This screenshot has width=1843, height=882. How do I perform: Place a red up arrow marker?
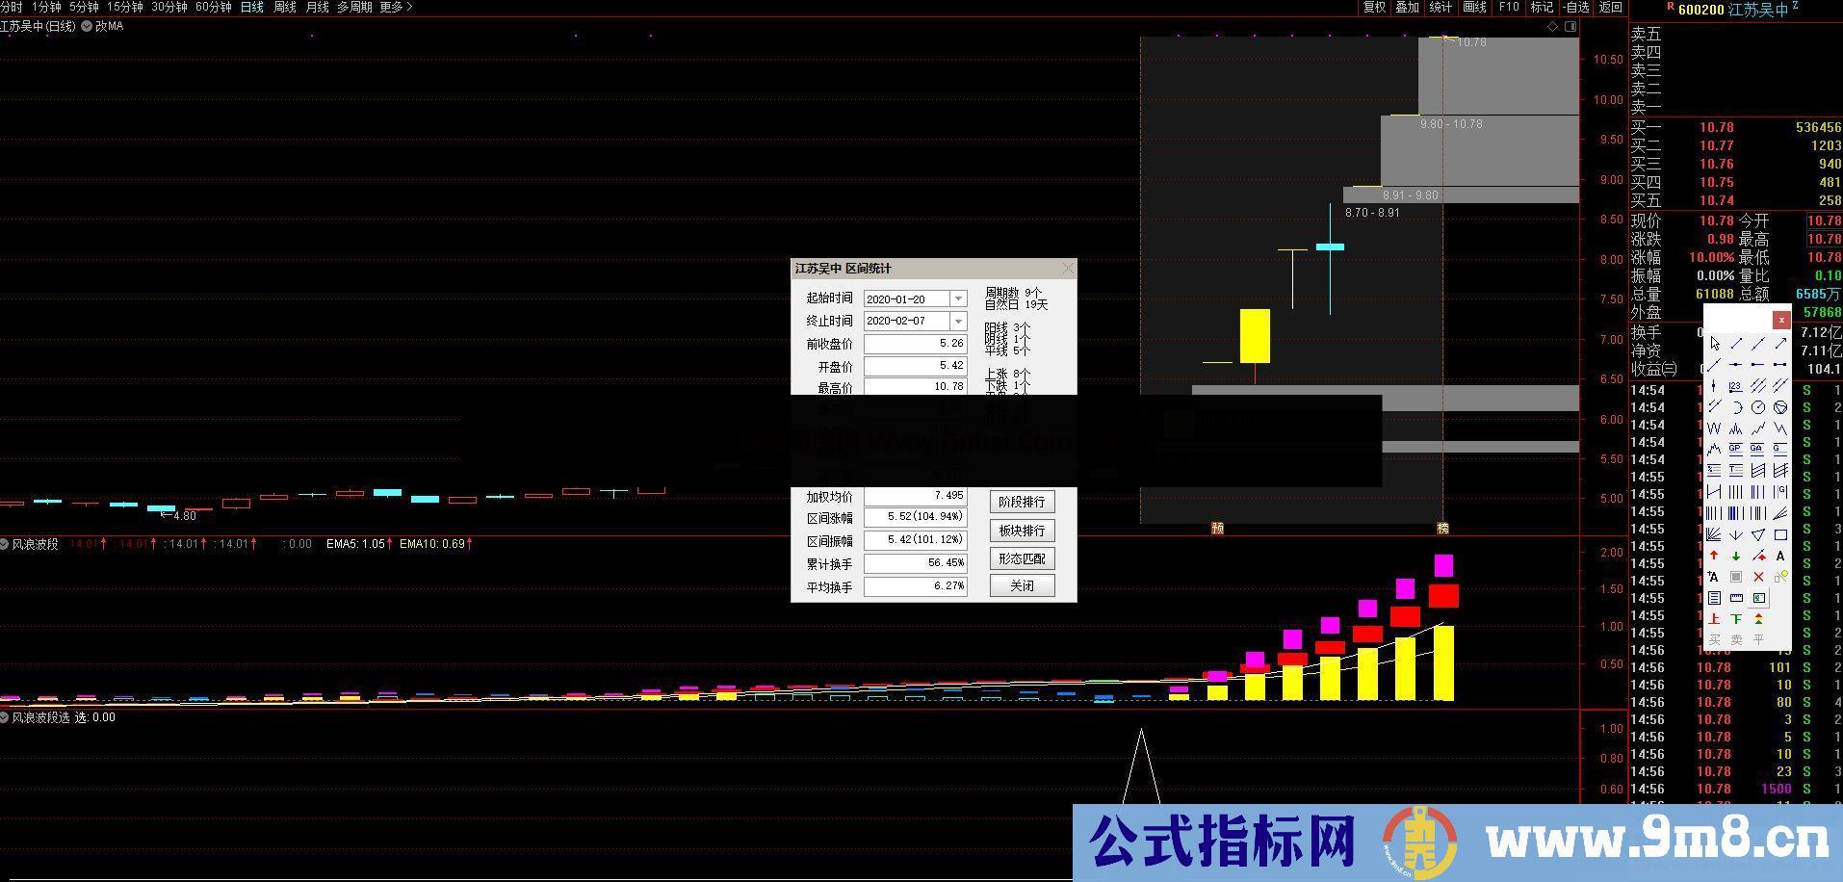coord(1715,556)
